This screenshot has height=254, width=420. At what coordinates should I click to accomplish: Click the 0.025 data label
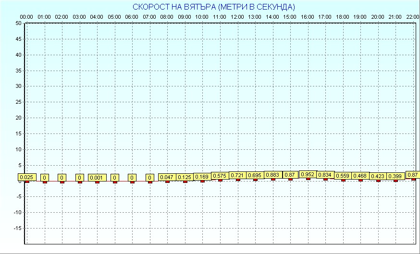pyautogui.click(x=27, y=177)
